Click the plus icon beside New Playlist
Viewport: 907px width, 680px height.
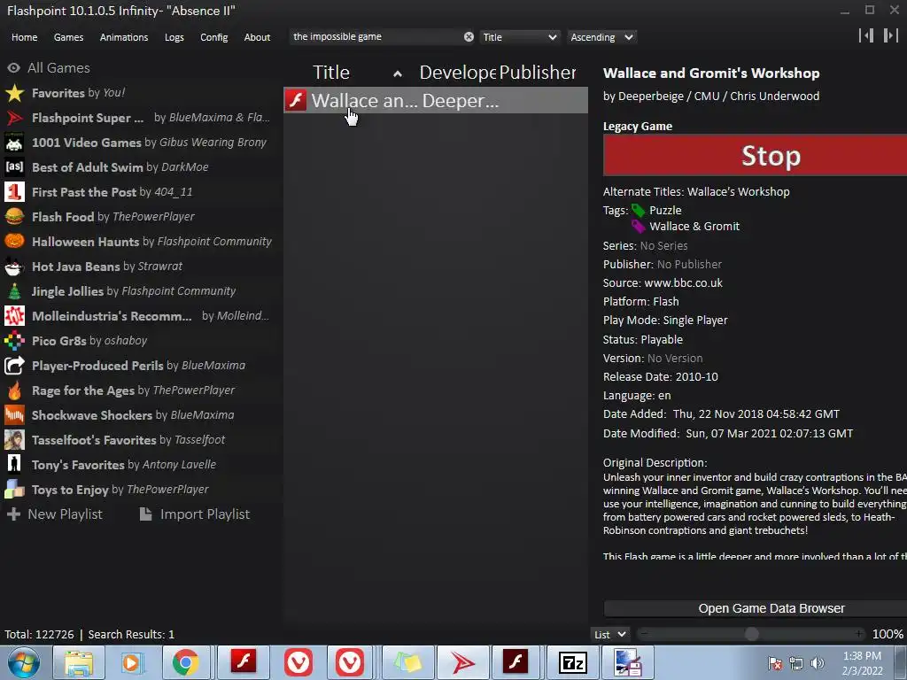[13, 514]
